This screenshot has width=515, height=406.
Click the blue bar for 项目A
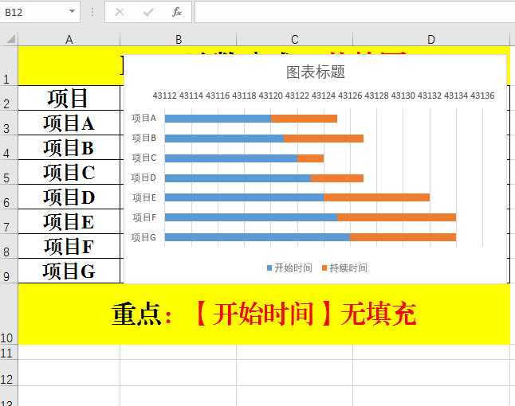[217, 119]
